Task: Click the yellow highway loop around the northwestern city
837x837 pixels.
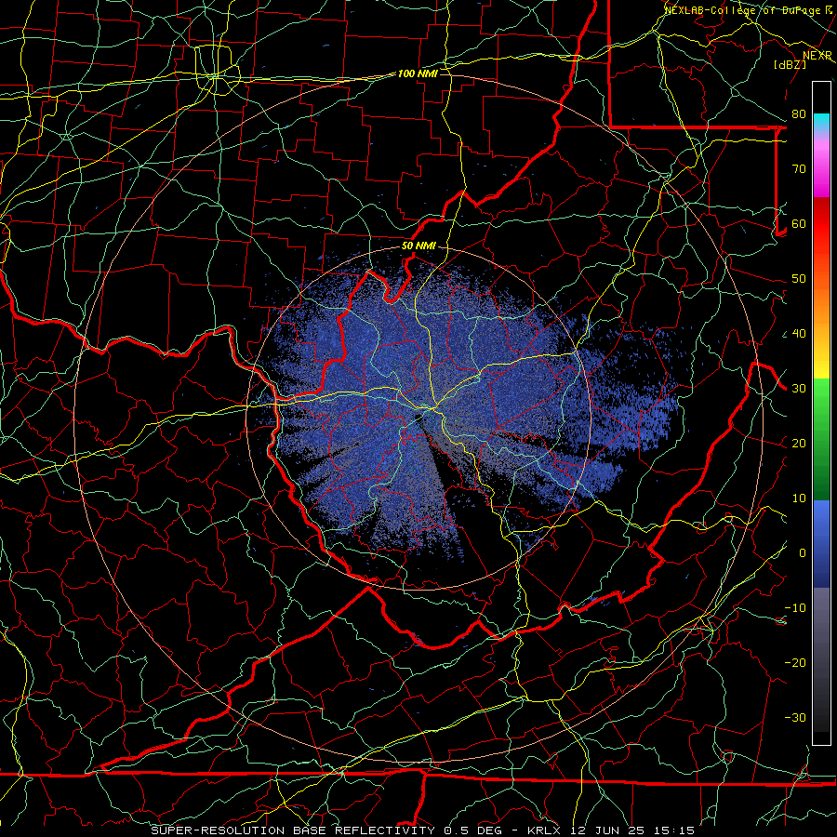Action: pos(217,71)
